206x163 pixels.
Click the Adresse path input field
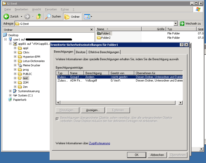tap(94, 24)
